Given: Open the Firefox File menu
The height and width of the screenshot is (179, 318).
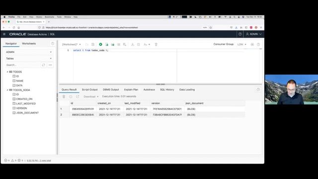Looking at the screenshot, I should pyautogui.click(x=19, y=17).
